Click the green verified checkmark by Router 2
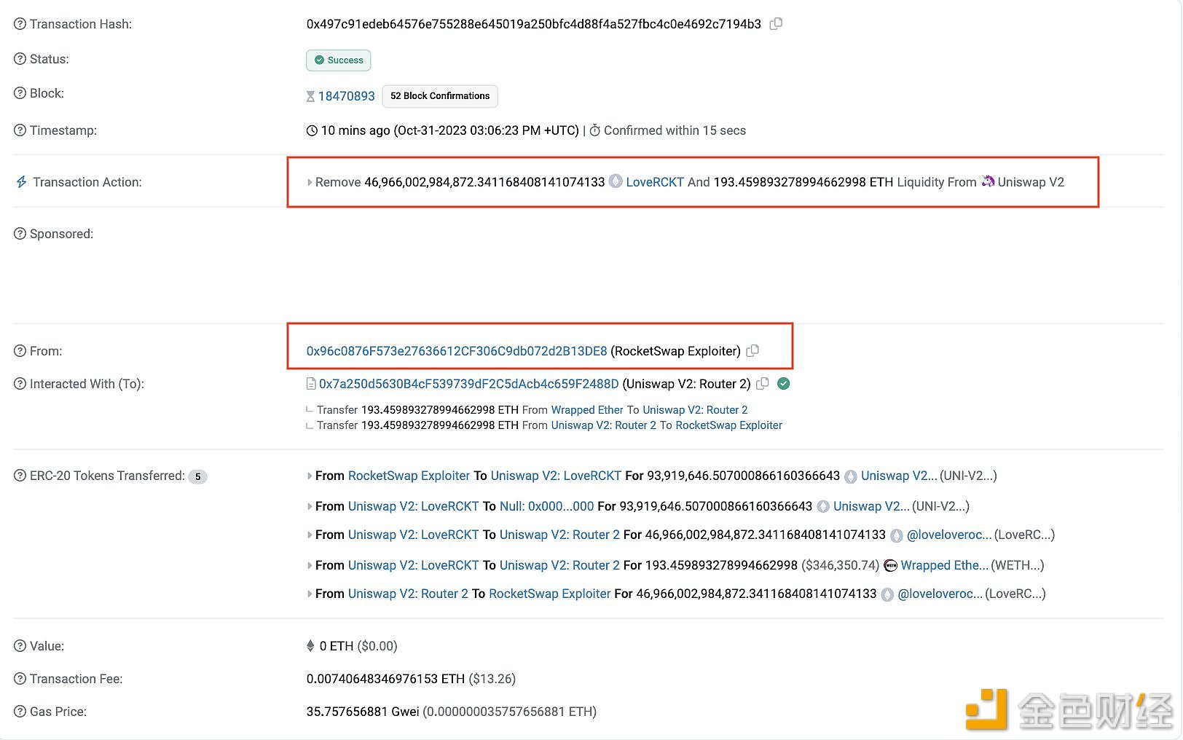 point(784,383)
